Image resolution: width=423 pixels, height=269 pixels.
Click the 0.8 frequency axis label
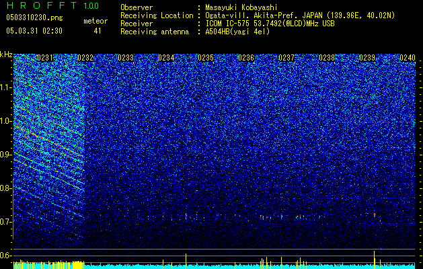click(6, 188)
